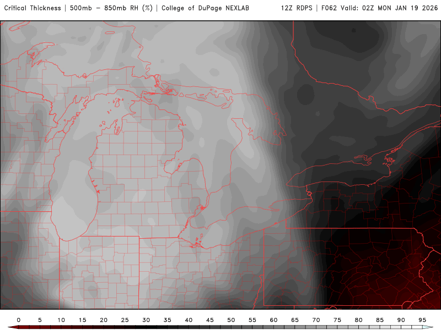Click the colorbar label "70"
441x330 pixels.
[316, 320]
